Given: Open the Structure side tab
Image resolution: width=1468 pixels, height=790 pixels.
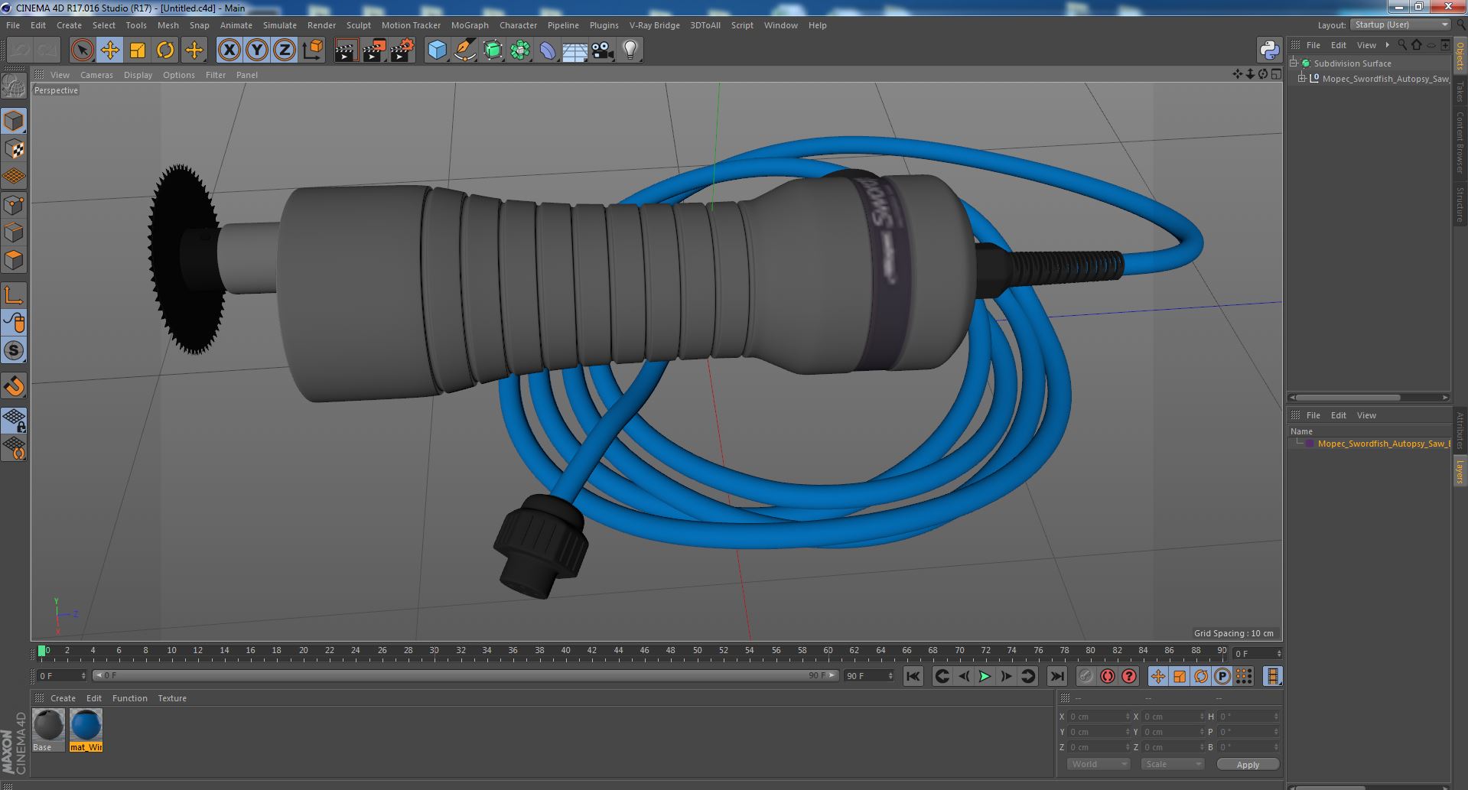Looking at the screenshot, I should coord(1460,204).
